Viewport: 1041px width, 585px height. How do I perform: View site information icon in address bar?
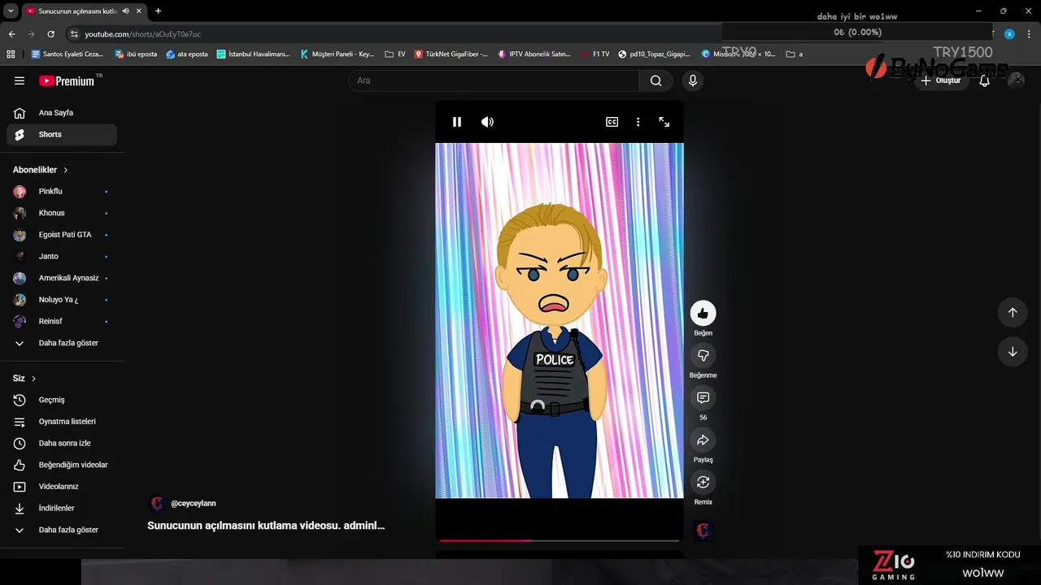click(74, 34)
